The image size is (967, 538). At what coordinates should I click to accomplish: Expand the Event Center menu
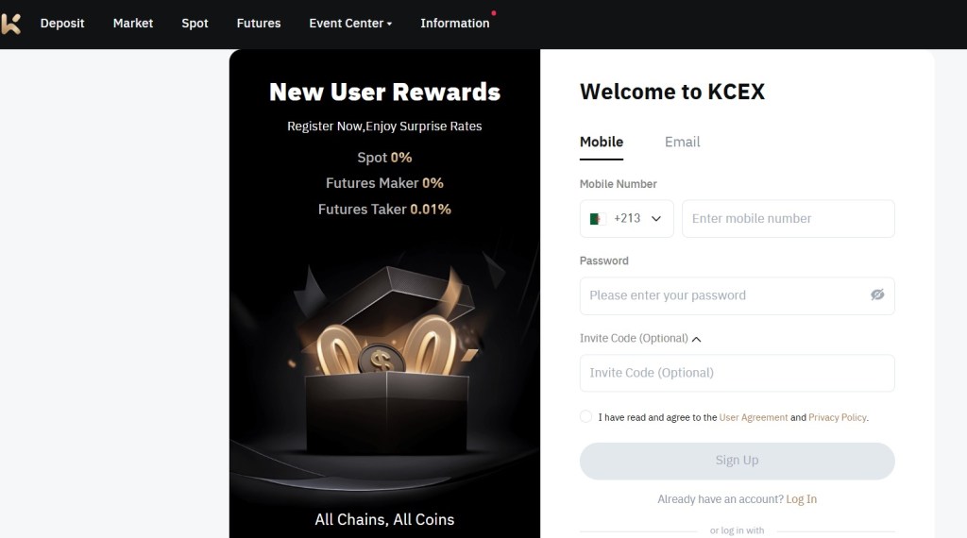click(350, 24)
